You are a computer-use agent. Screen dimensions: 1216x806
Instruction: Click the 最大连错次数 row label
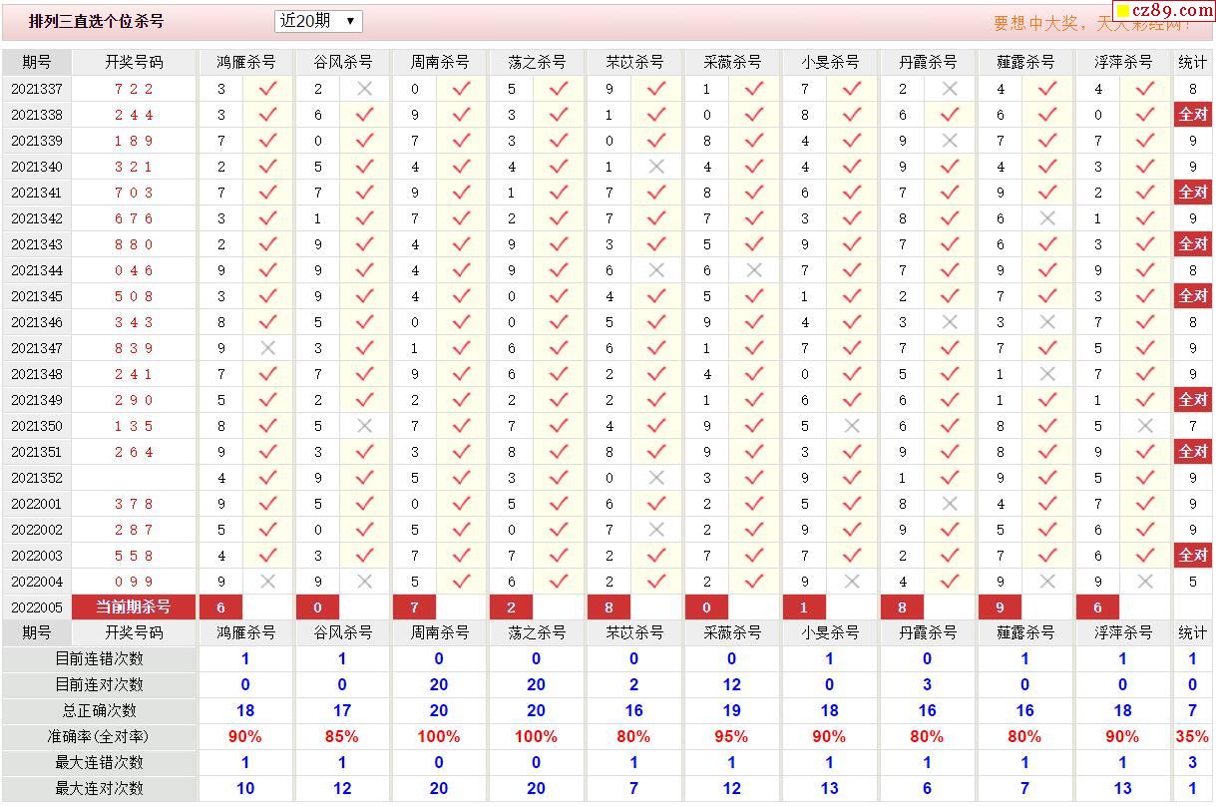coord(99,763)
